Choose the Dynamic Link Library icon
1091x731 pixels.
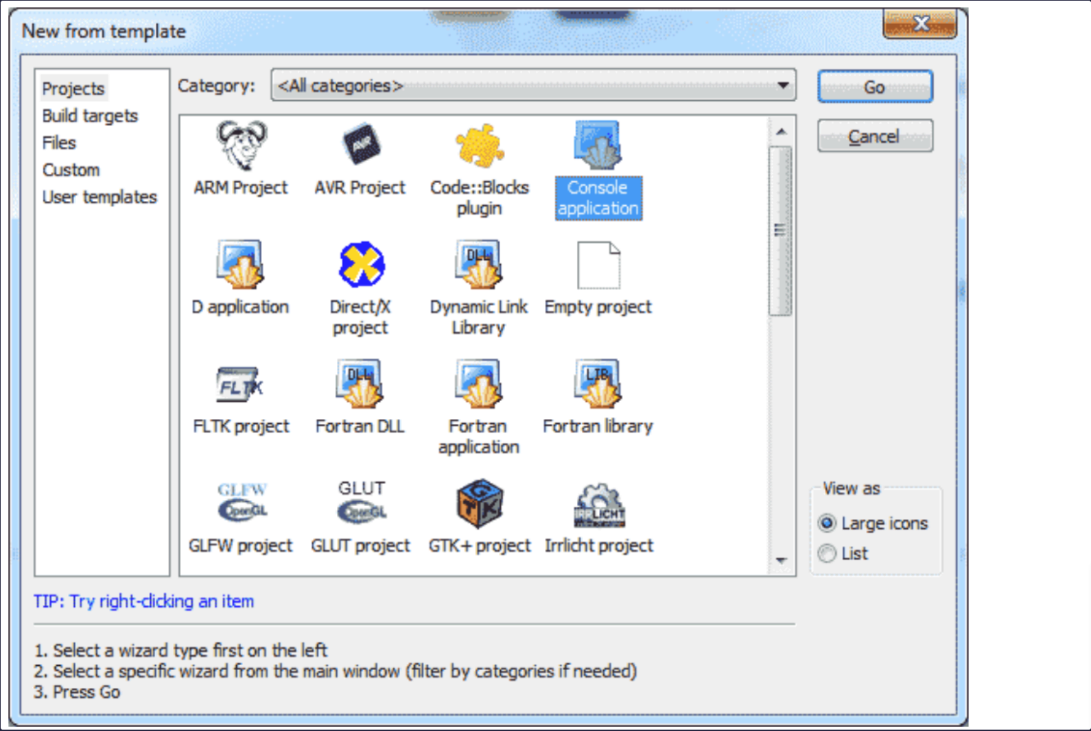[479, 265]
